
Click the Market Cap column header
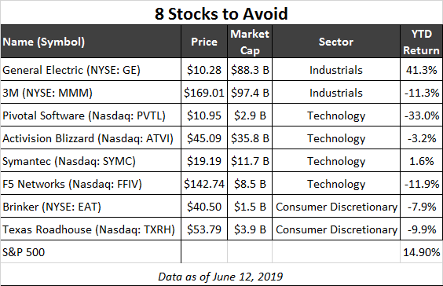click(x=250, y=42)
